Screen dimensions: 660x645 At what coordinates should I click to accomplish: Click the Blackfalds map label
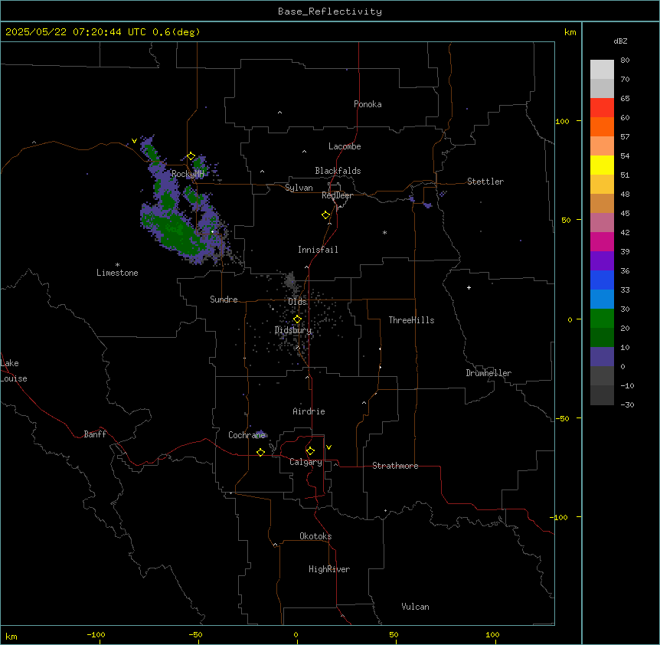[338, 171]
